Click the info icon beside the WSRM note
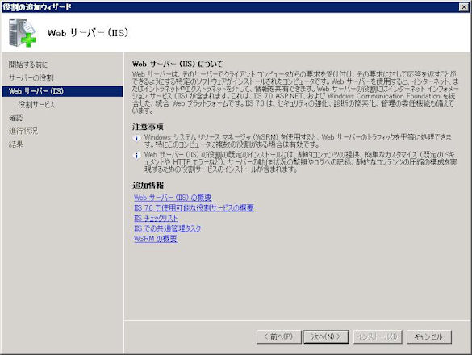Screen dimensions: 472x355 point(136,138)
